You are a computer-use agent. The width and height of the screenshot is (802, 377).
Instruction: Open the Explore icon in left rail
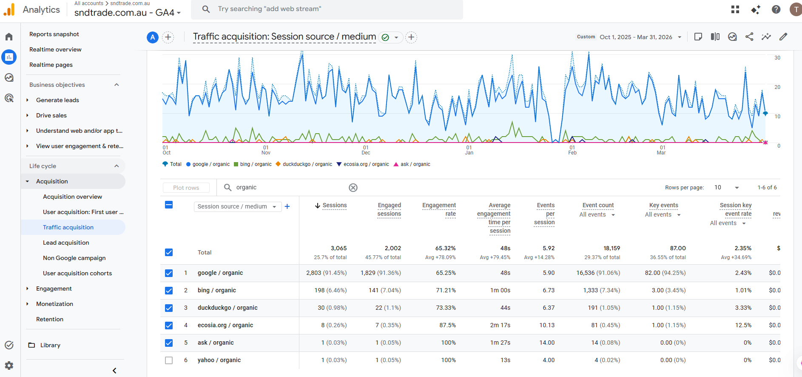[x=9, y=77]
